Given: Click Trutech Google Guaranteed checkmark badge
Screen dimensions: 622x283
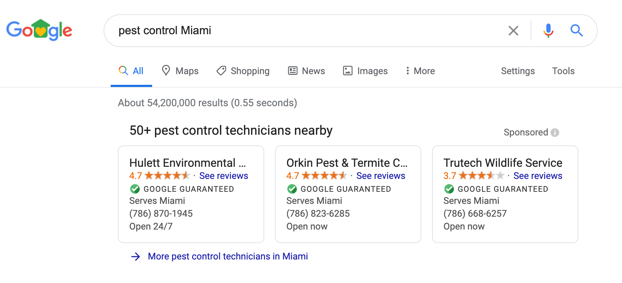Looking at the screenshot, I should click(449, 189).
